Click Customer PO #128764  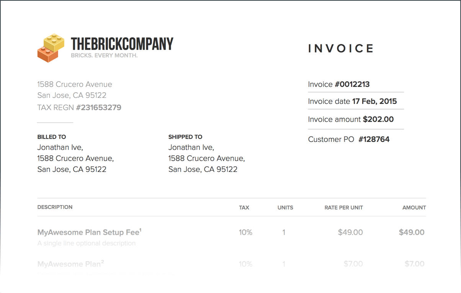coord(374,139)
